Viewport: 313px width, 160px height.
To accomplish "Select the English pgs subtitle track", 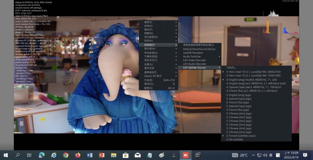I will pyautogui.click(x=239, y=95).
